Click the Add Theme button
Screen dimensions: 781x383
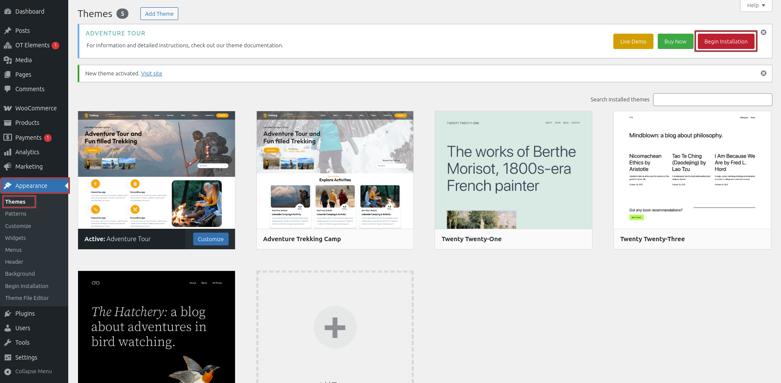point(159,14)
